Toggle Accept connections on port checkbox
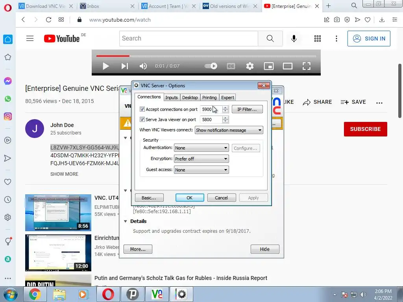The width and height of the screenshot is (403, 302). click(142, 109)
